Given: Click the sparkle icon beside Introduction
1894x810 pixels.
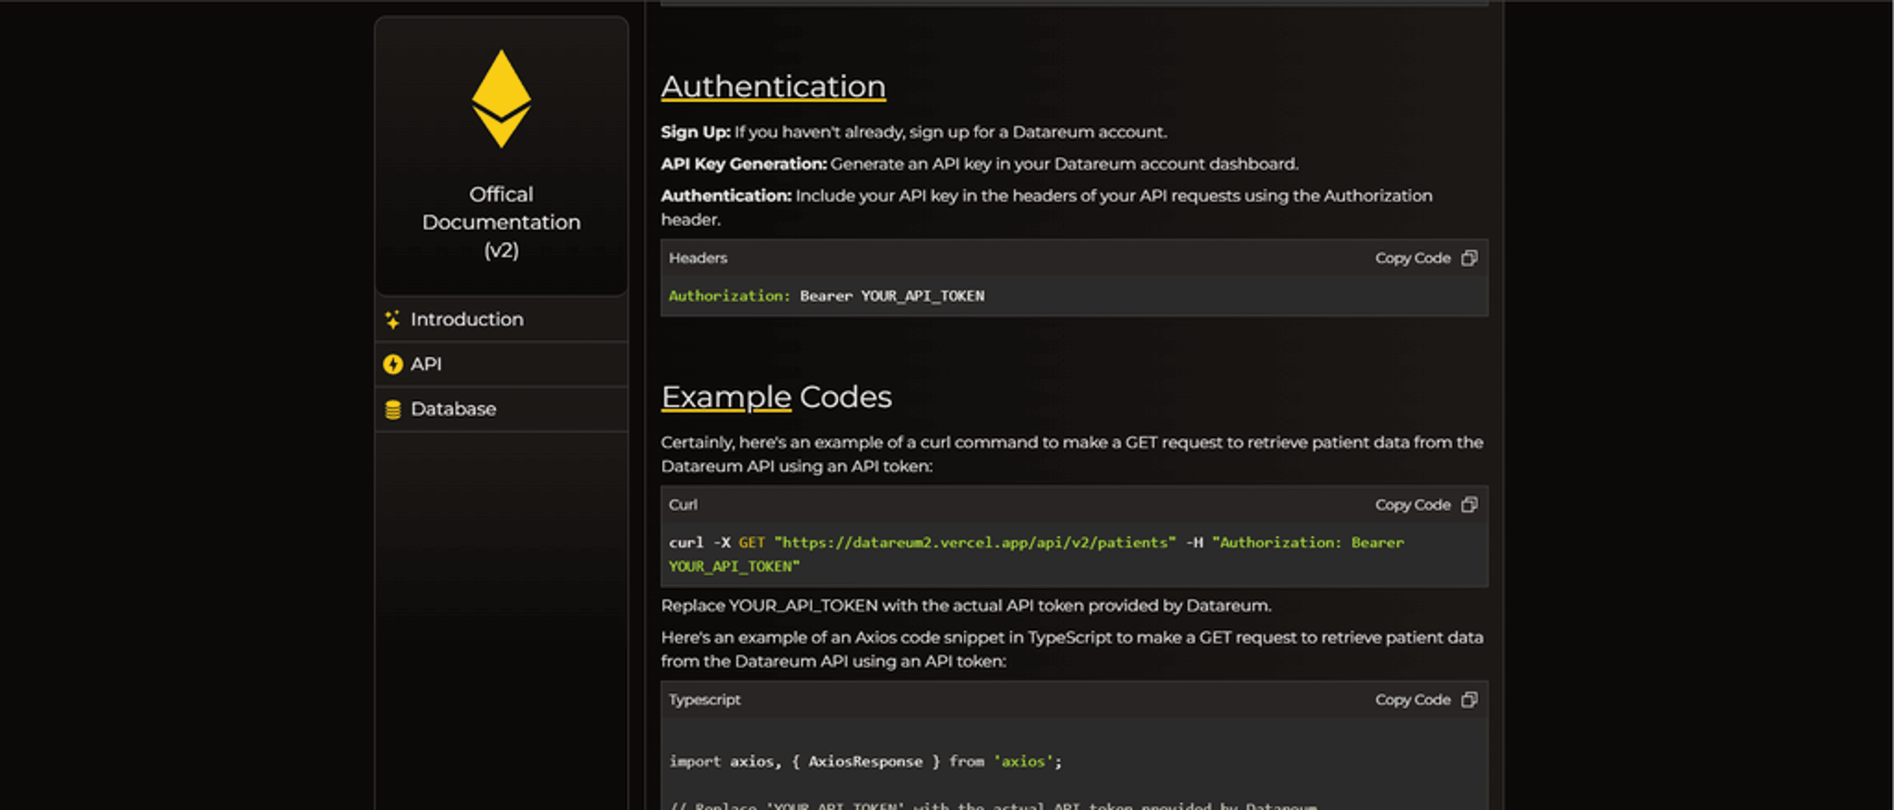Looking at the screenshot, I should (393, 319).
